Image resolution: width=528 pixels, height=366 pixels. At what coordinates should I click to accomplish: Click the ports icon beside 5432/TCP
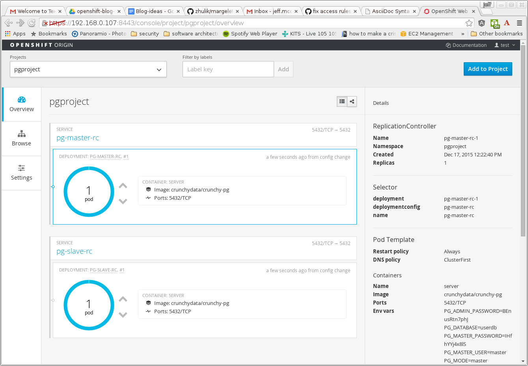[148, 198]
